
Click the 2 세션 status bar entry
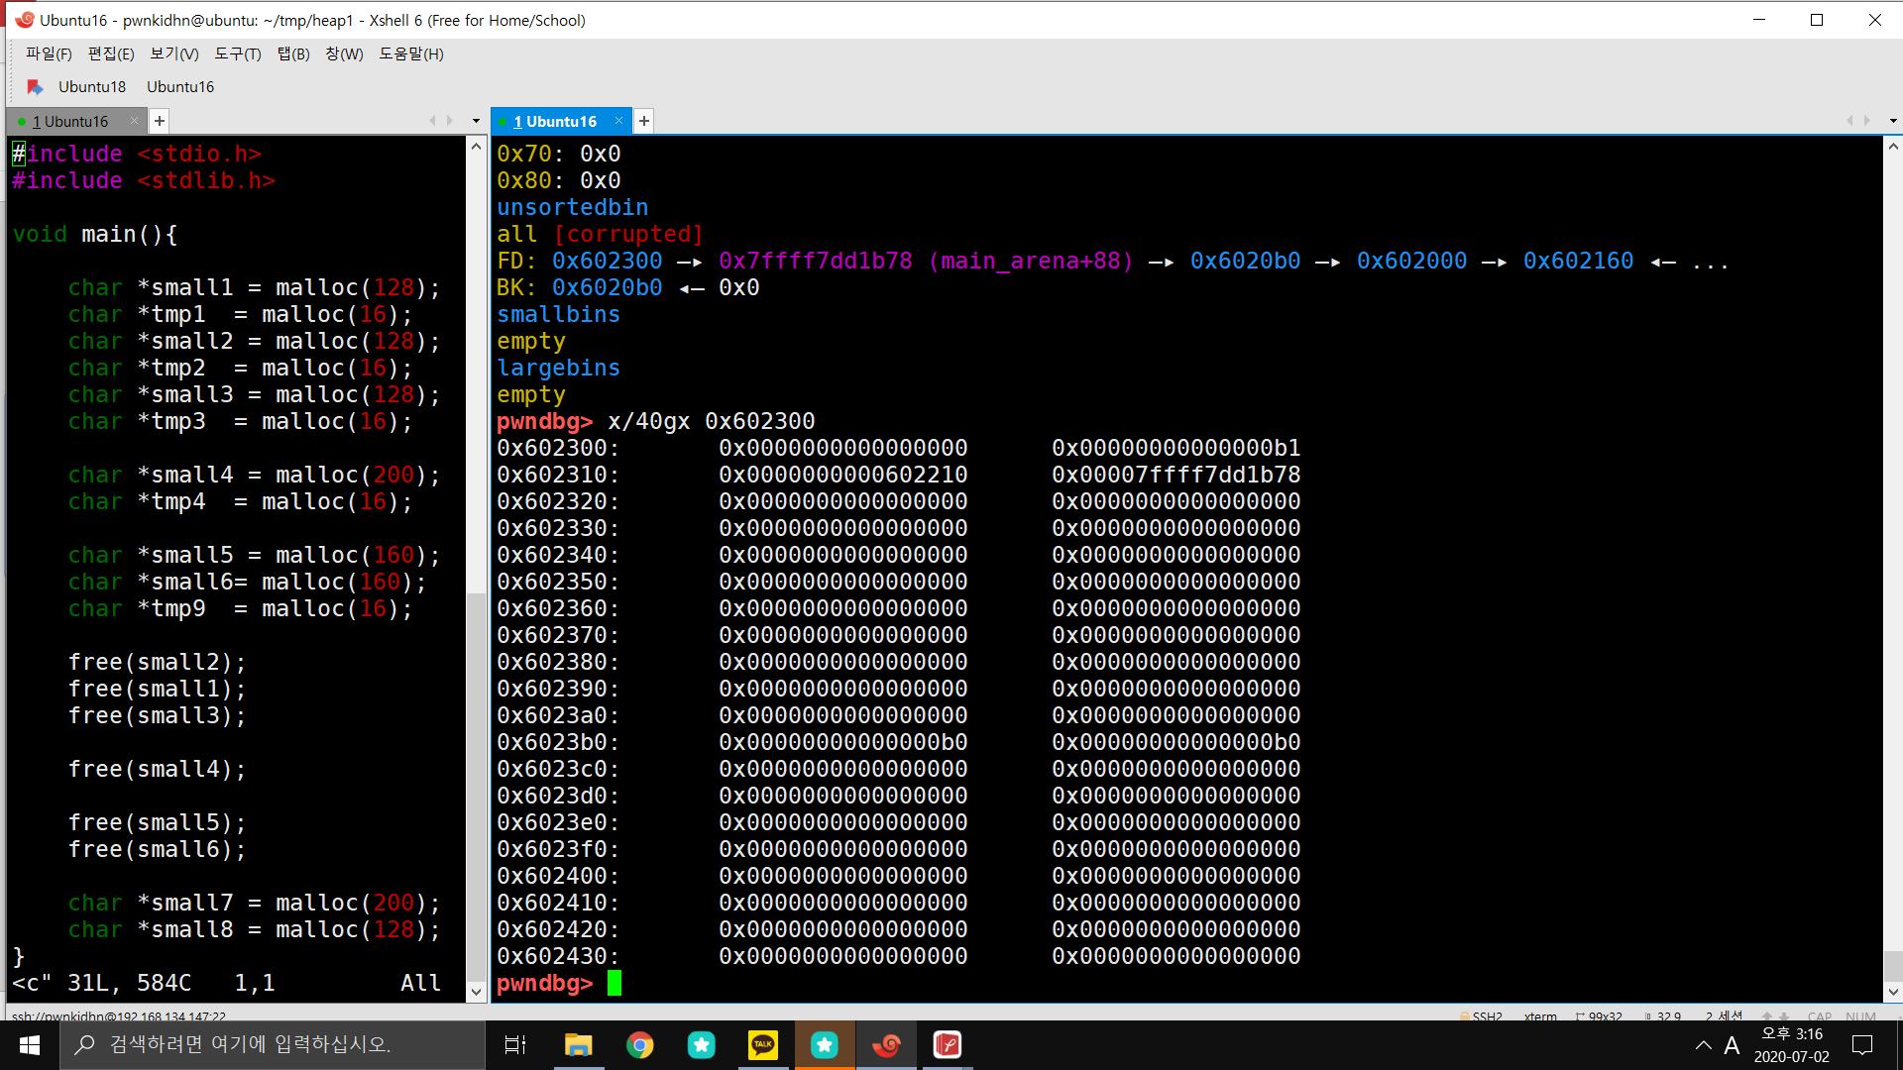1724,1016
